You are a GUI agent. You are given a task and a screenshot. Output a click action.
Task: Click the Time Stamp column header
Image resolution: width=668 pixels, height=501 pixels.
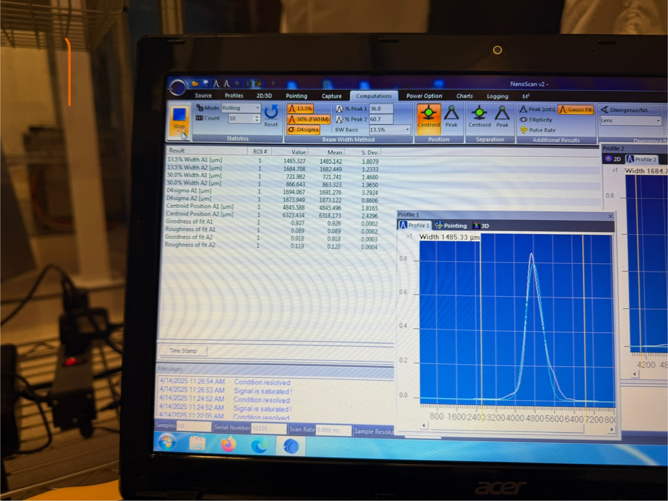(x=183, y=351)
